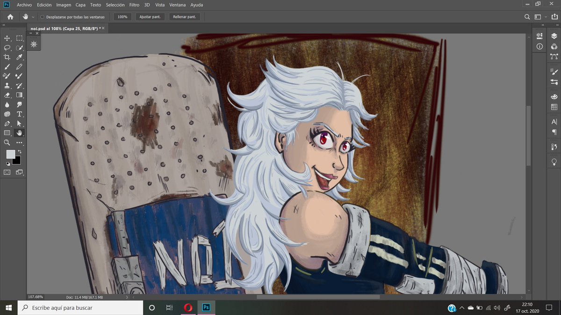Select the Smudge finger tool
Screen dimensions: 561x315
tap(19, 105)
